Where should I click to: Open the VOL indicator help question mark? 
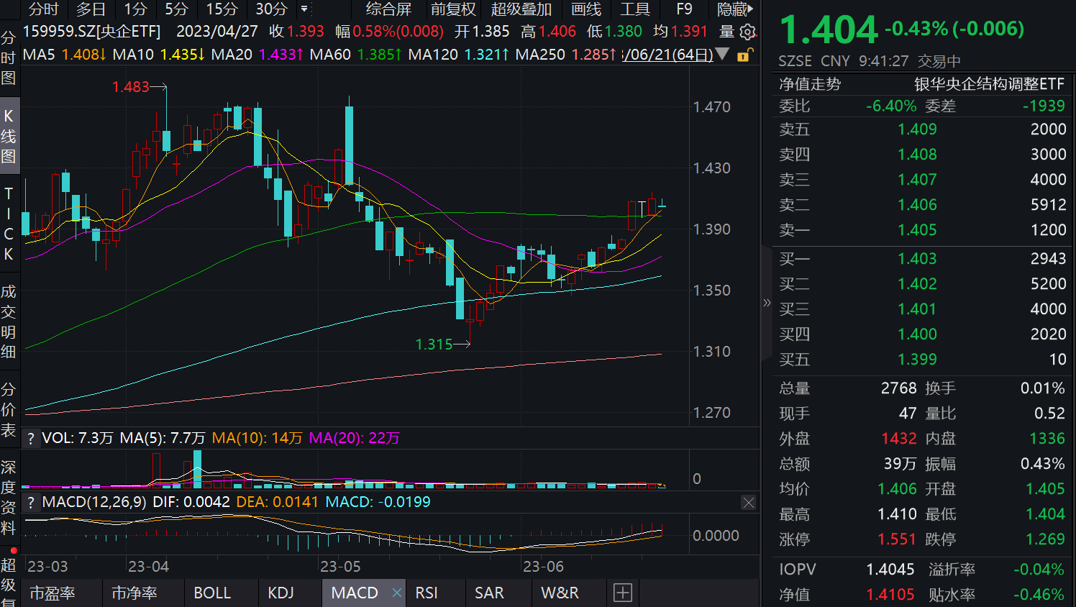tap(30, 439)
